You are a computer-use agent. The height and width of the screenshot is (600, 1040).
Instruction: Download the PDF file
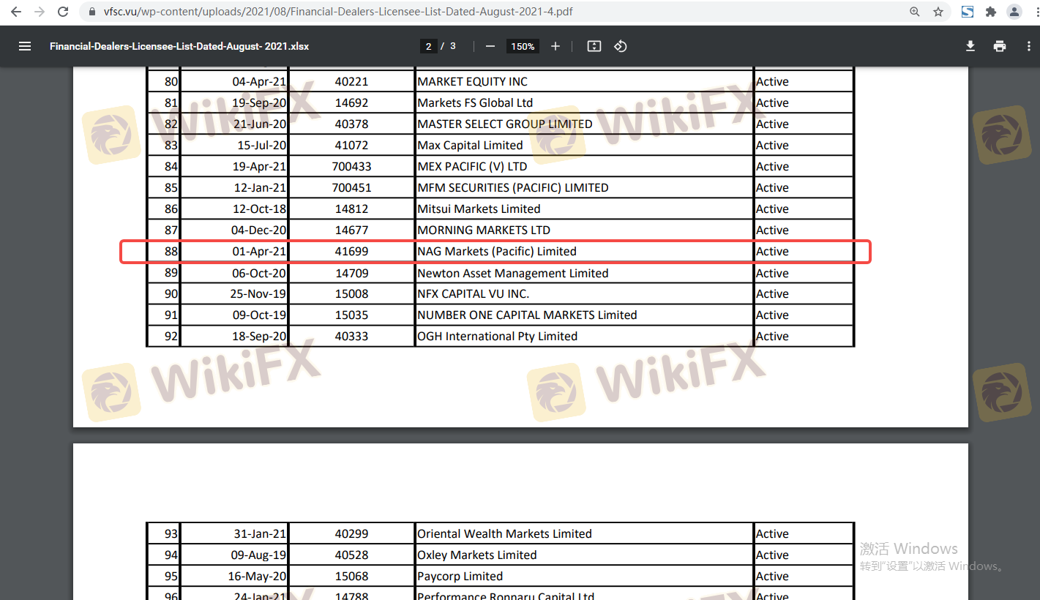(970, 46)
